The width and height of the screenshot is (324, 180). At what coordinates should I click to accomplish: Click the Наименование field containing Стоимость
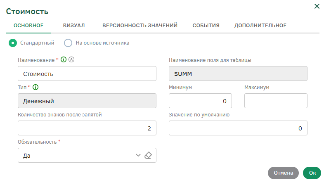(x=87, y=74)
